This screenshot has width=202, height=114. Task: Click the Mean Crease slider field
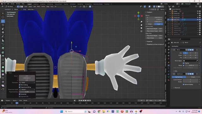point(154,38)
